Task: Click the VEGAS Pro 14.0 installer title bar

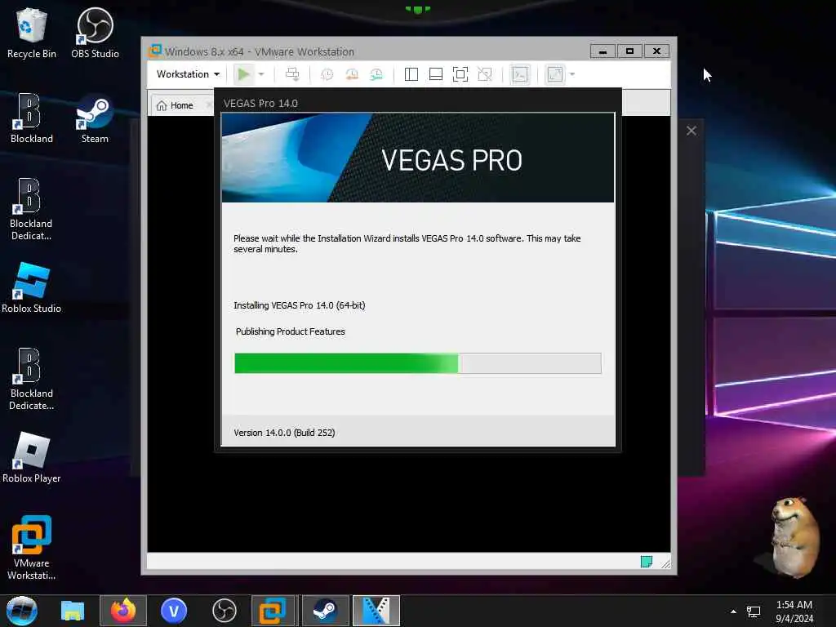Action: click(417, 103)
